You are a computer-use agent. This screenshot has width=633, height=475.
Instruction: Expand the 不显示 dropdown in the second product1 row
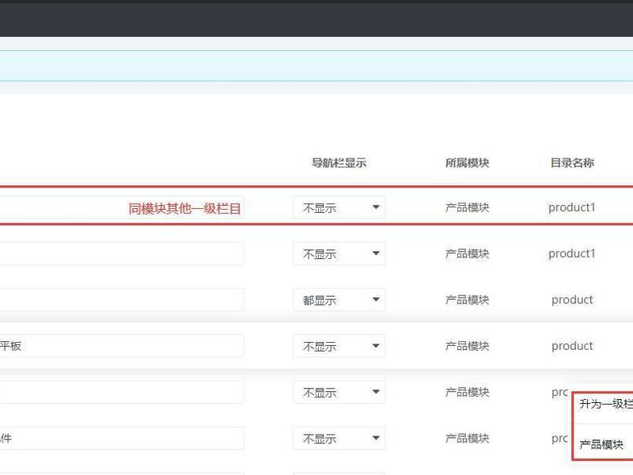tap(339, 253)
